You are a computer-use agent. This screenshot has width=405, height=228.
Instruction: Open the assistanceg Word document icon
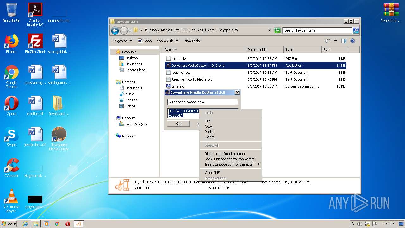[35, 75]
